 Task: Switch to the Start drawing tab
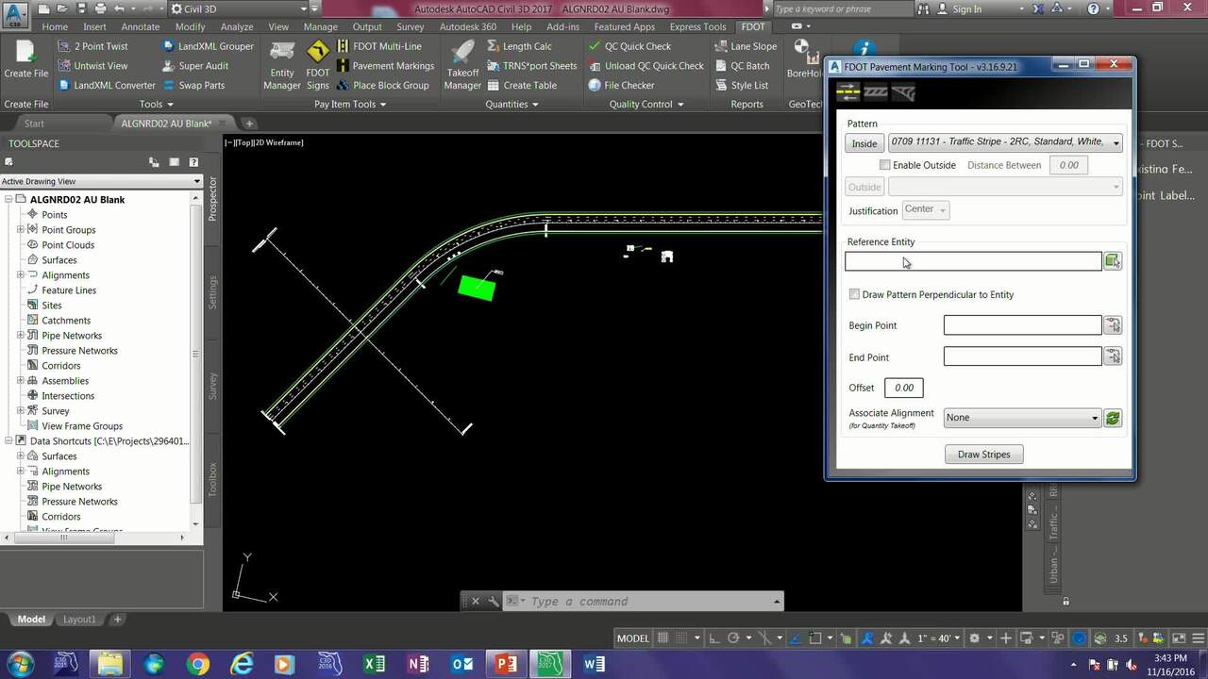click(34, 124)
